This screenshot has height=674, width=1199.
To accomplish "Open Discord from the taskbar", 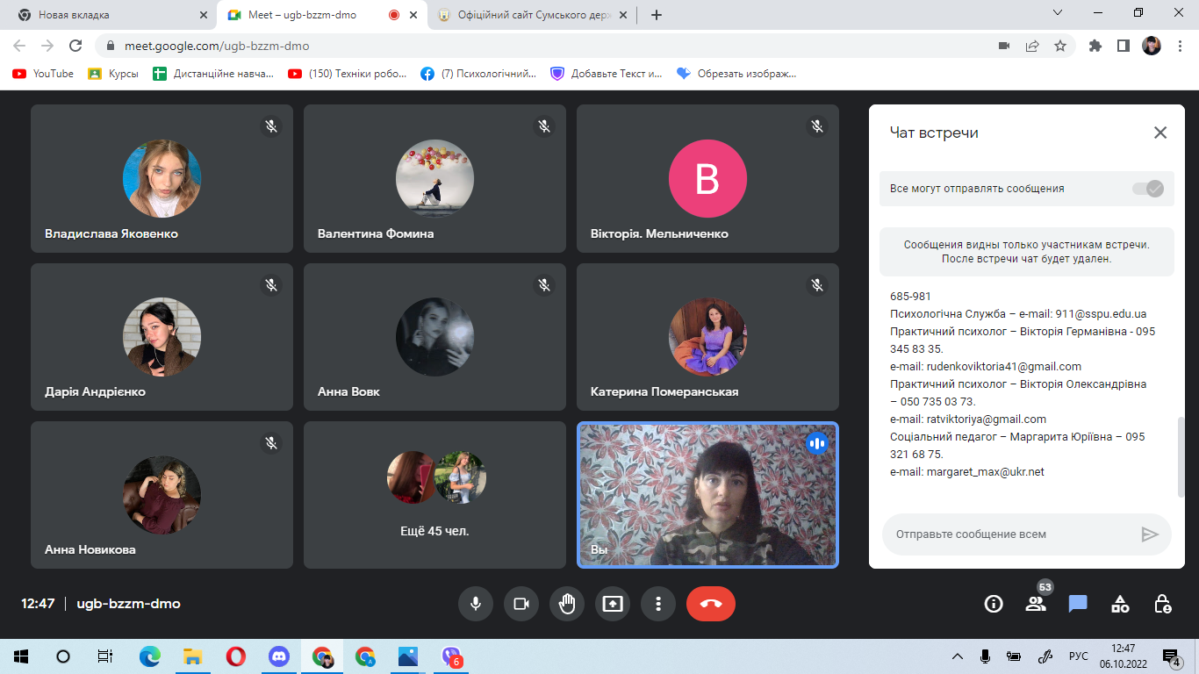I will coord(279,656).
